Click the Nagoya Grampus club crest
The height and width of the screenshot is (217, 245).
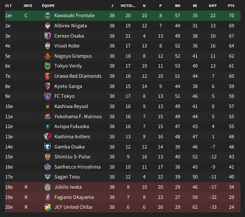(x=48, y=56)
